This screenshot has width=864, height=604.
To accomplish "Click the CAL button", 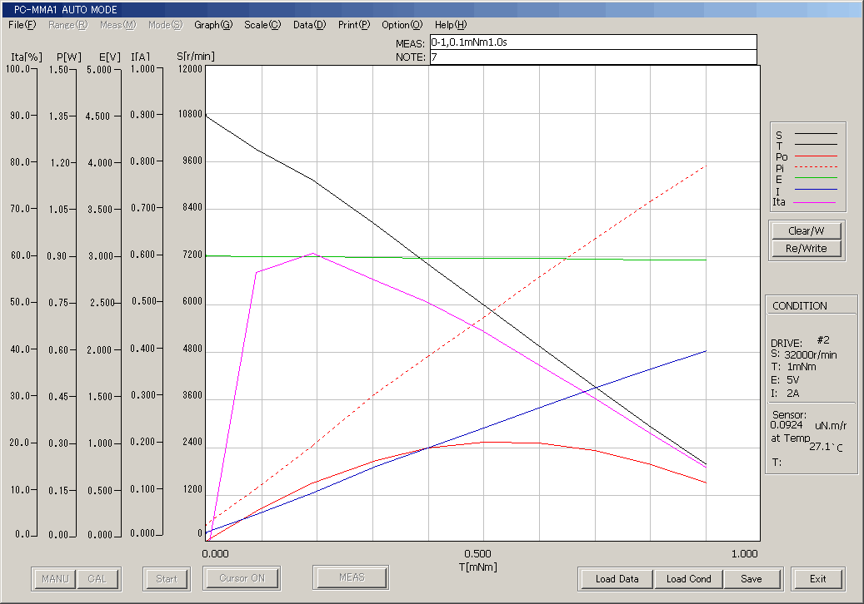I will [97, 579].
